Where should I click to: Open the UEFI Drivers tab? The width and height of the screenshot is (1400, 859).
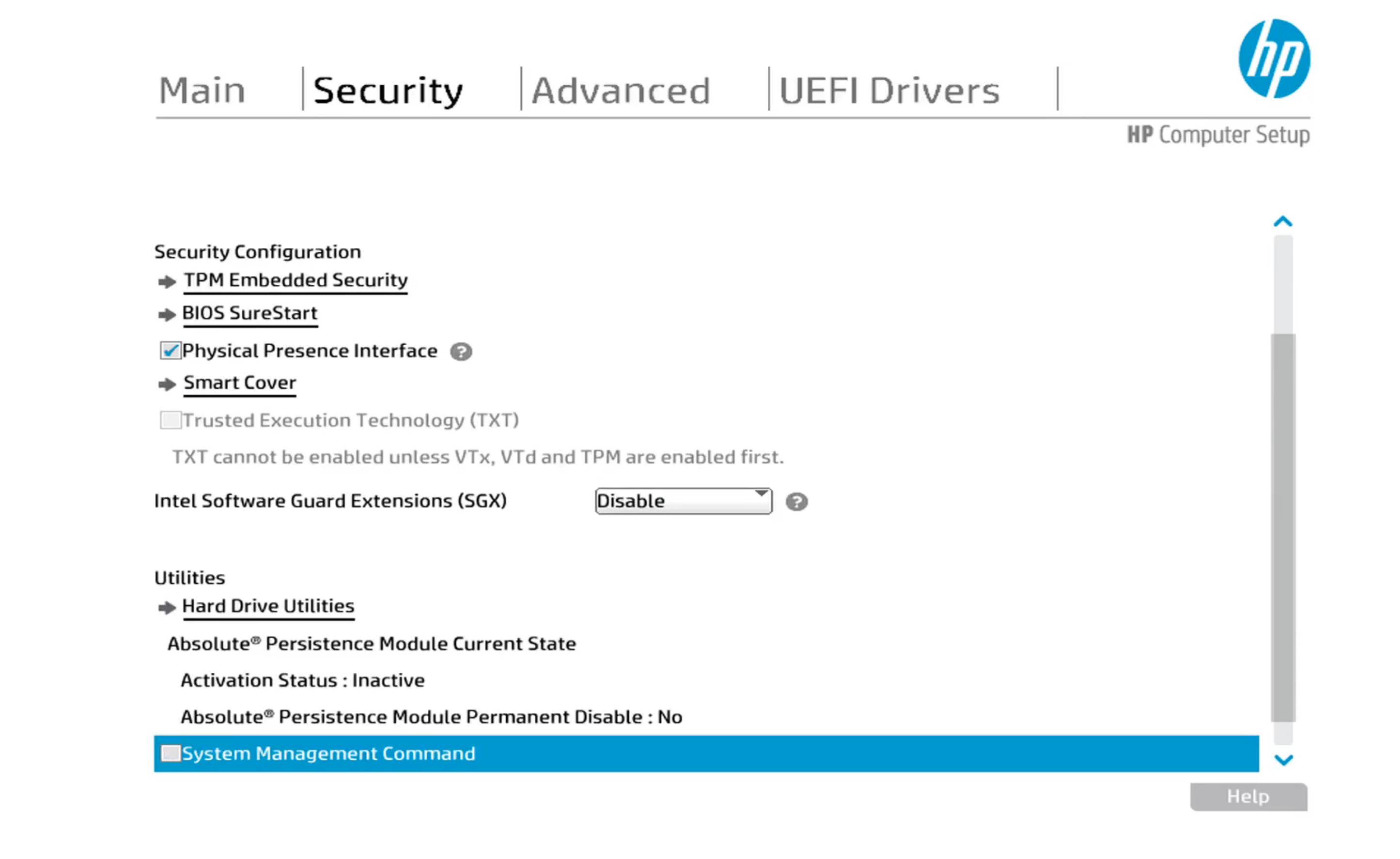889,91
